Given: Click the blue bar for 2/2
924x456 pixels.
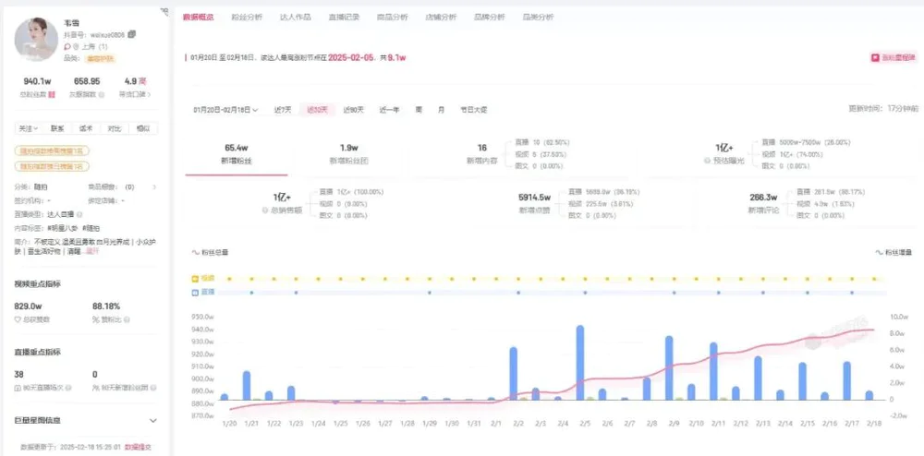Looking at the screenshot, I should pos(513,374).
